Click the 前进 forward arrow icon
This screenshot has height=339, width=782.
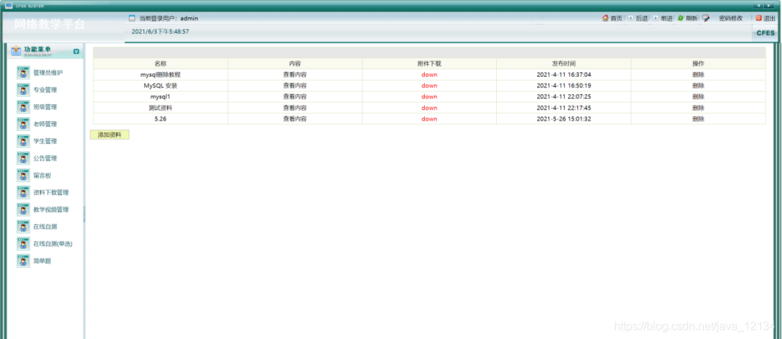(656, 18)
